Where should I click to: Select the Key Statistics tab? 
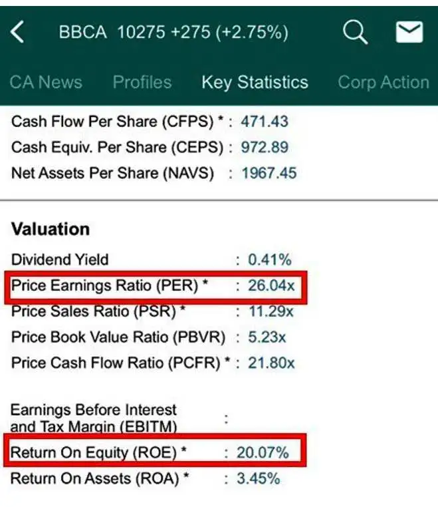pyautogui.click(x=255, y=83)
